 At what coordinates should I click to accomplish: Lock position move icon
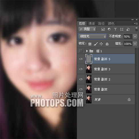click(x=101, y=44)
